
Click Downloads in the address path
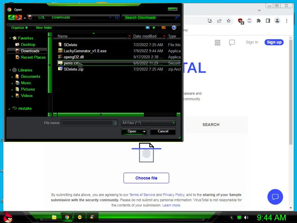click(x=61, y=17)
